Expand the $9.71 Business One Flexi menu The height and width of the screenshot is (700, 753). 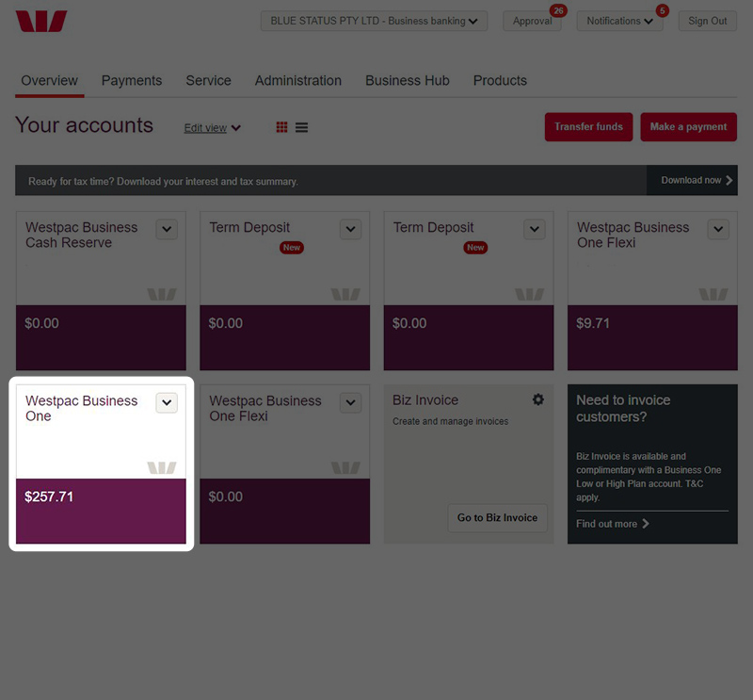(718, 229)
